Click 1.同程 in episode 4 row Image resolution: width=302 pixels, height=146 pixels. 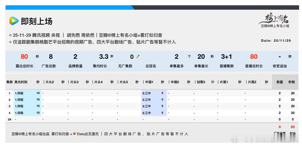pos(19,113)
